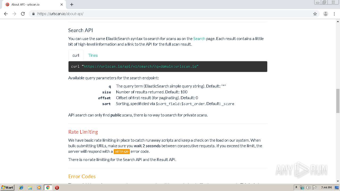Open a new browser tab
The width and height of the screenshot is (340, 191).
pyautogui.click(x=72, y=5)
